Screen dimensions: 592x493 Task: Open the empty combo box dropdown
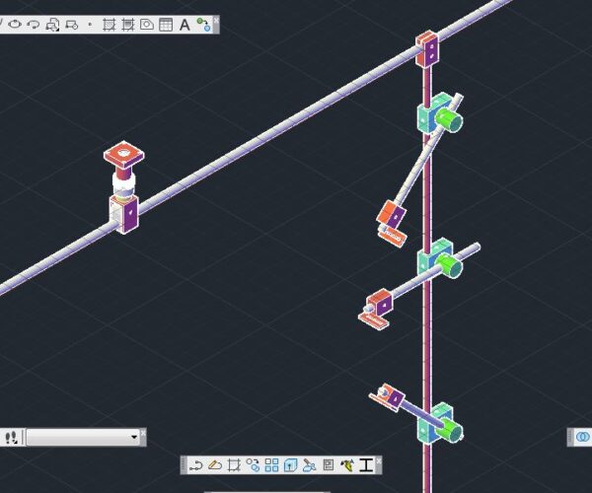click(134, 437)
